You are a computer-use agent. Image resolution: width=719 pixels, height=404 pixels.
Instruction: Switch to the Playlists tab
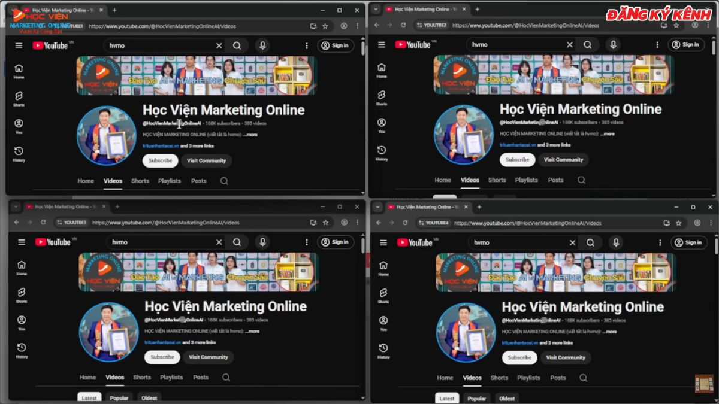click(170, 180)
